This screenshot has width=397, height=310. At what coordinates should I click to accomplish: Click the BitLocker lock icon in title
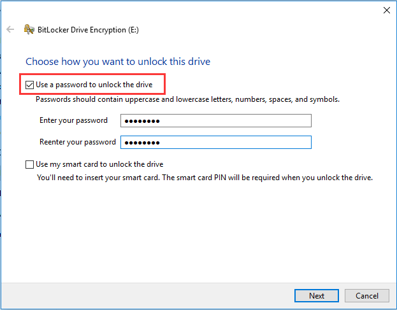[x=28, y=29]
